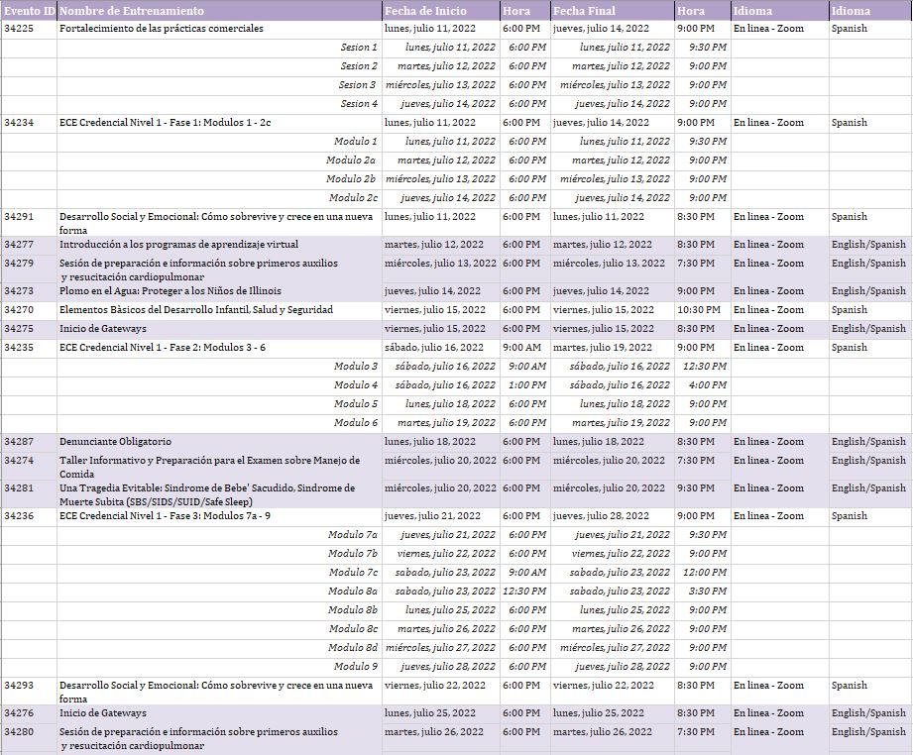Click the 'Nombre de Entrenamiento' column header
The height and width of the screenshot is (755, 913).
[x=219, y=11]
